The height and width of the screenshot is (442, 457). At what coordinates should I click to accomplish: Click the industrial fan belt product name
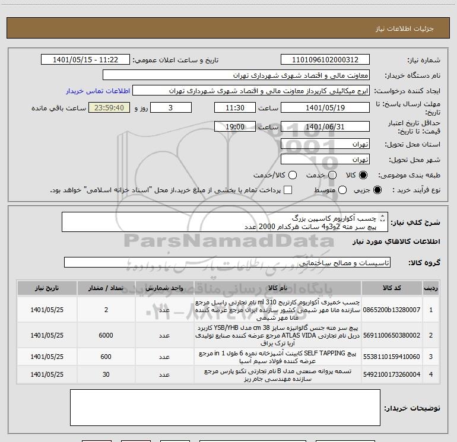pyautogui.click(x=278, y=375)
